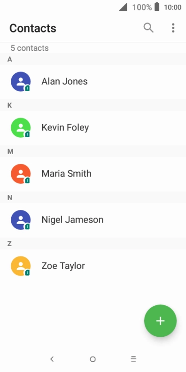Screen dimensions: 186x372
Task: Open the search magnifier icon
Action: [148, 28]
